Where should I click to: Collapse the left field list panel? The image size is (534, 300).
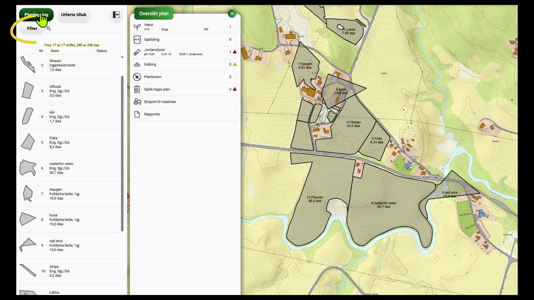116,14
